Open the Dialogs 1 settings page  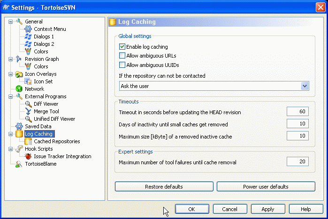(44, 36)
